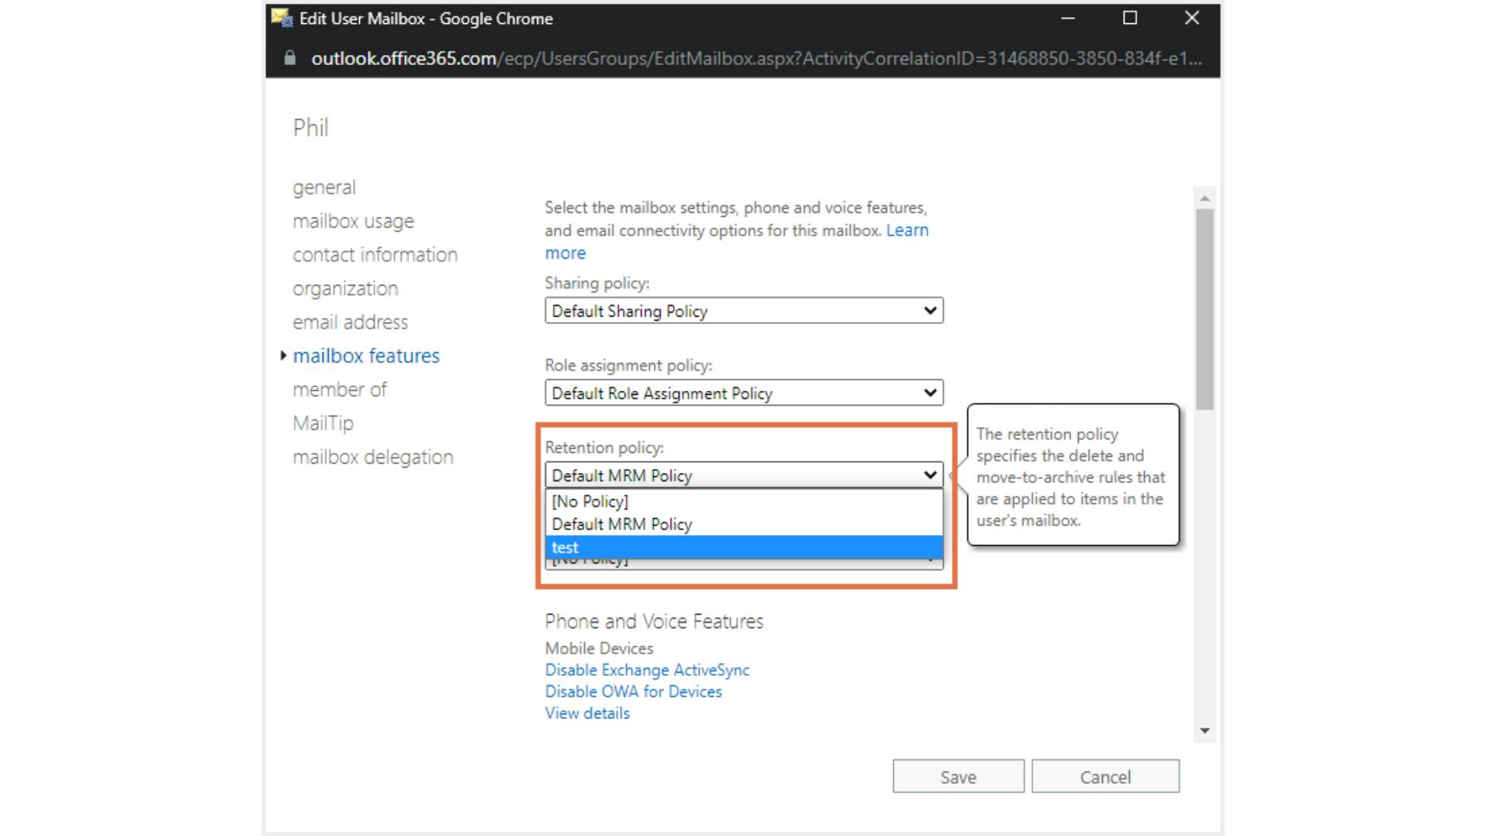Click the vertical scrollbar thumb
This screenshot has height=836, width=1486.
1204,310
